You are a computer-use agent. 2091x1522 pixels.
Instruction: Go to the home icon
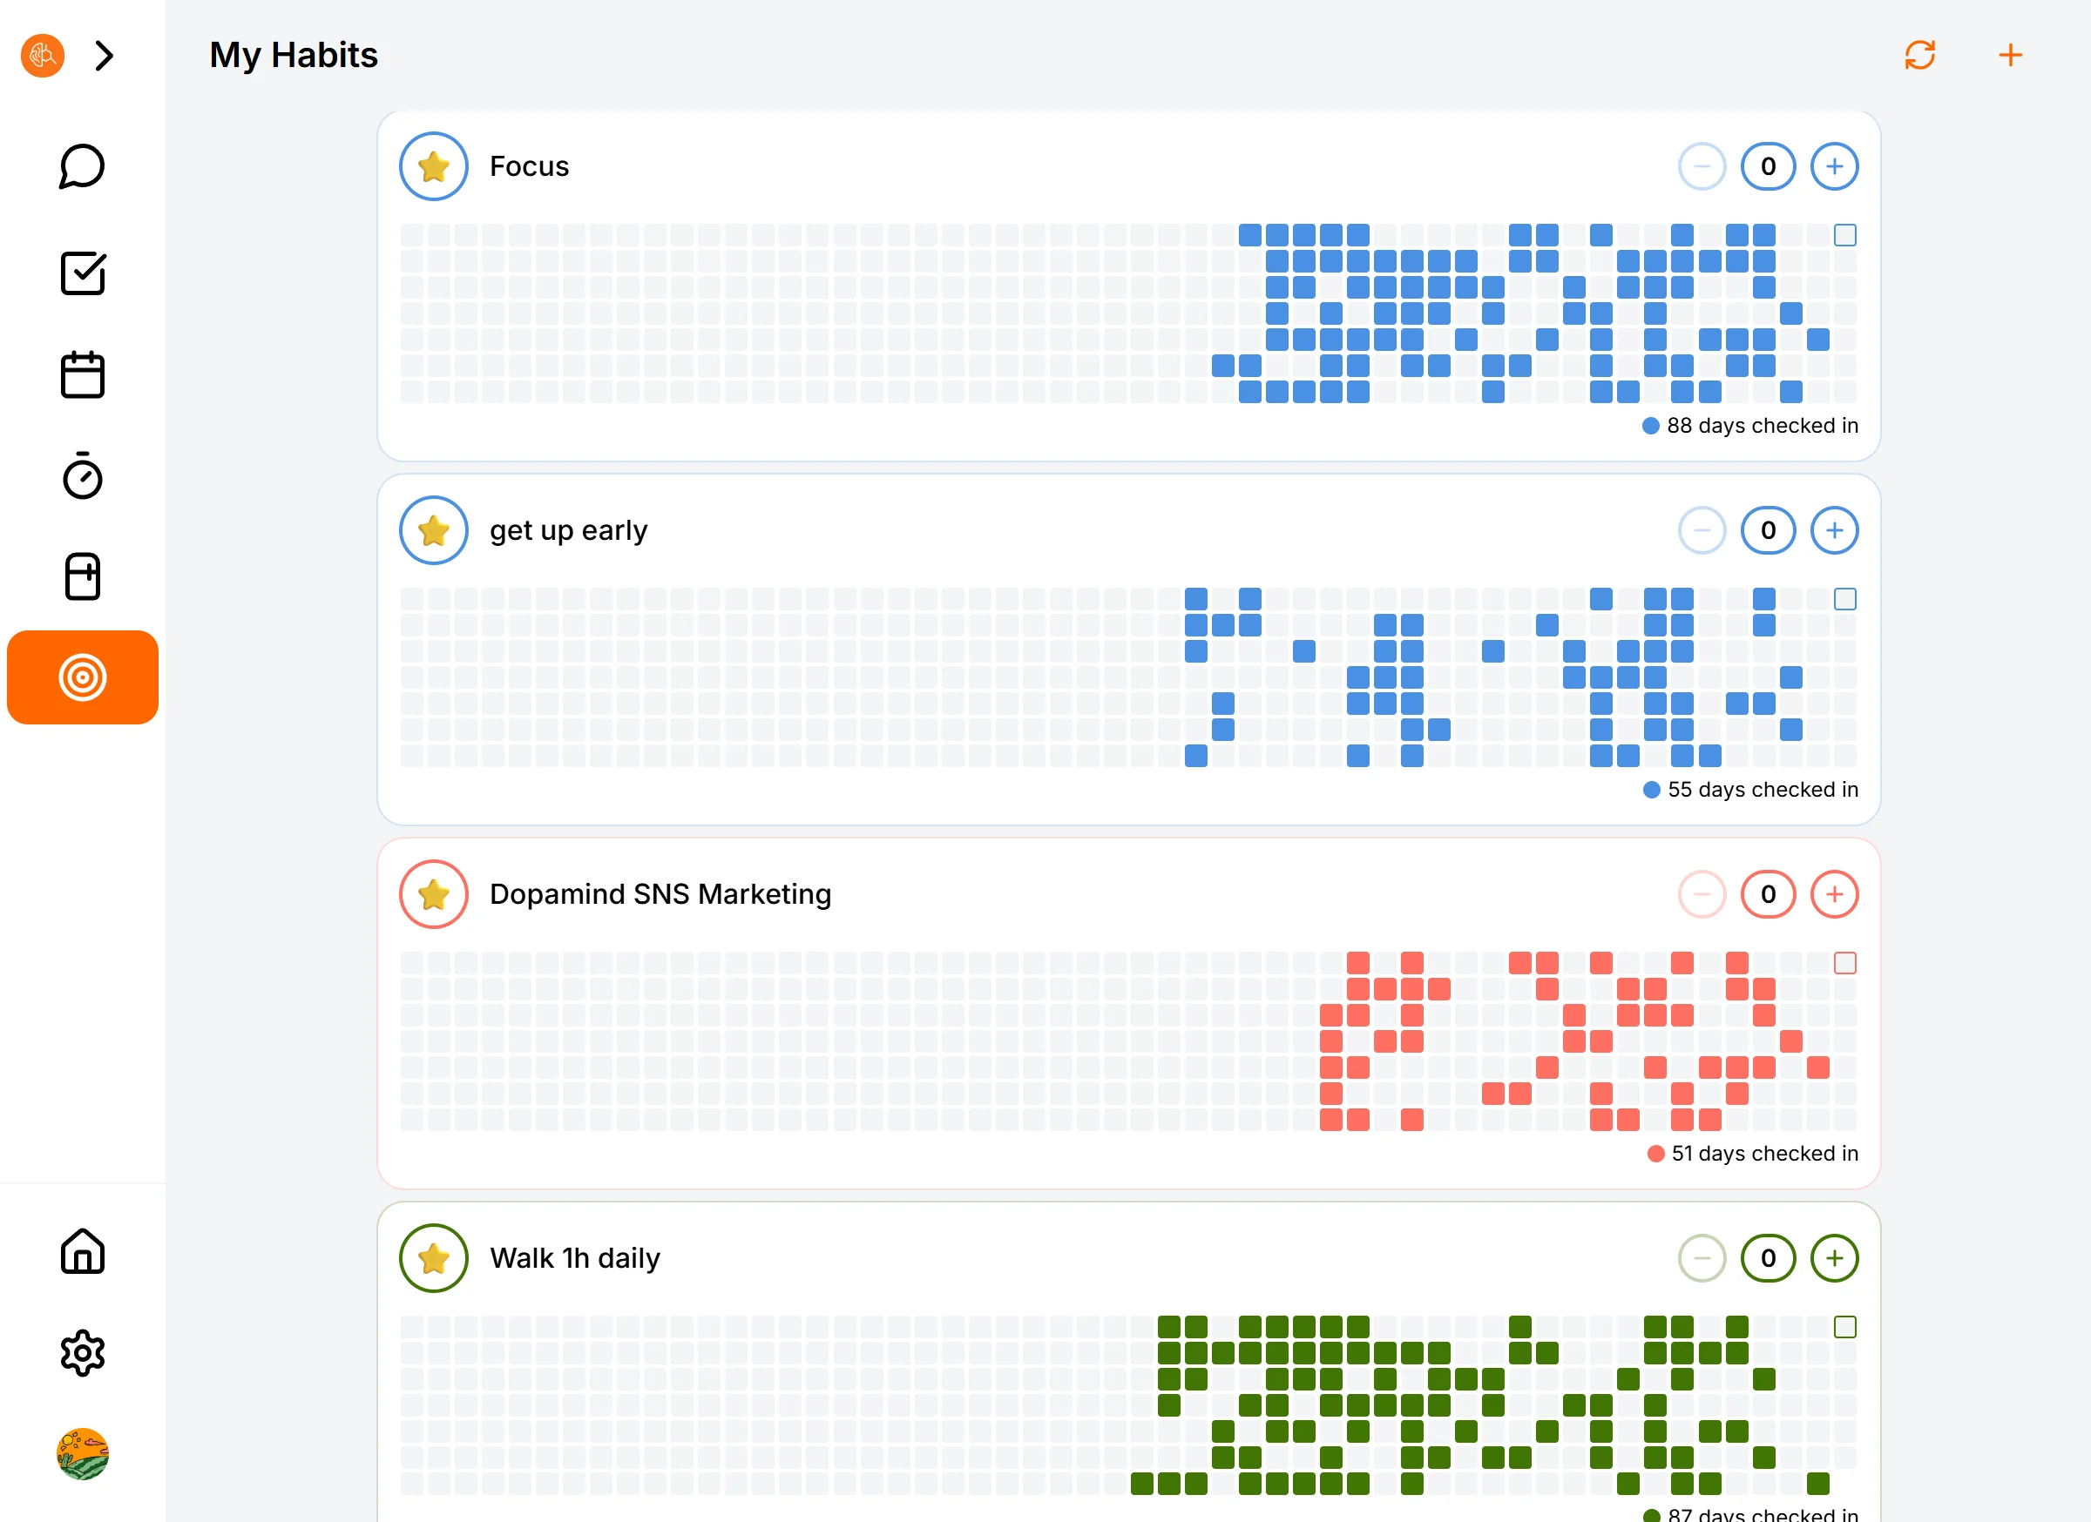pyautogui.click(x=82, y=1251)
